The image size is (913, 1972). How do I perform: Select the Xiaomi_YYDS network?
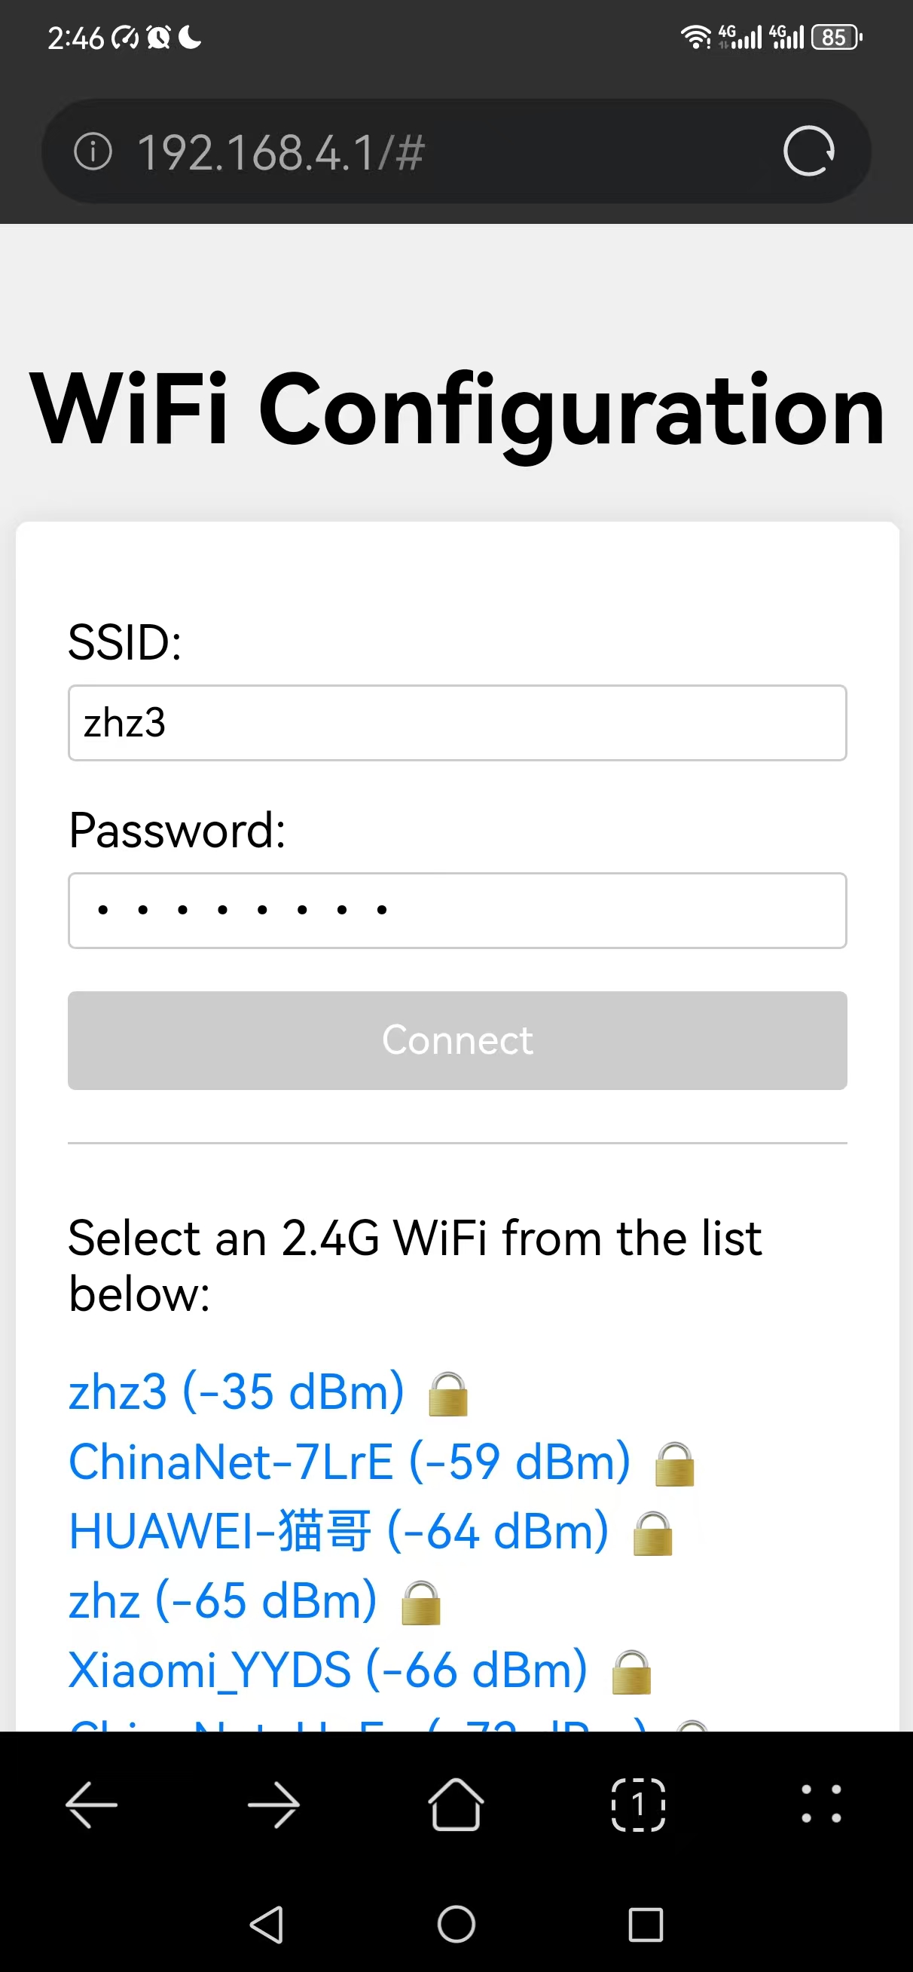click(x=359, y=1671)
